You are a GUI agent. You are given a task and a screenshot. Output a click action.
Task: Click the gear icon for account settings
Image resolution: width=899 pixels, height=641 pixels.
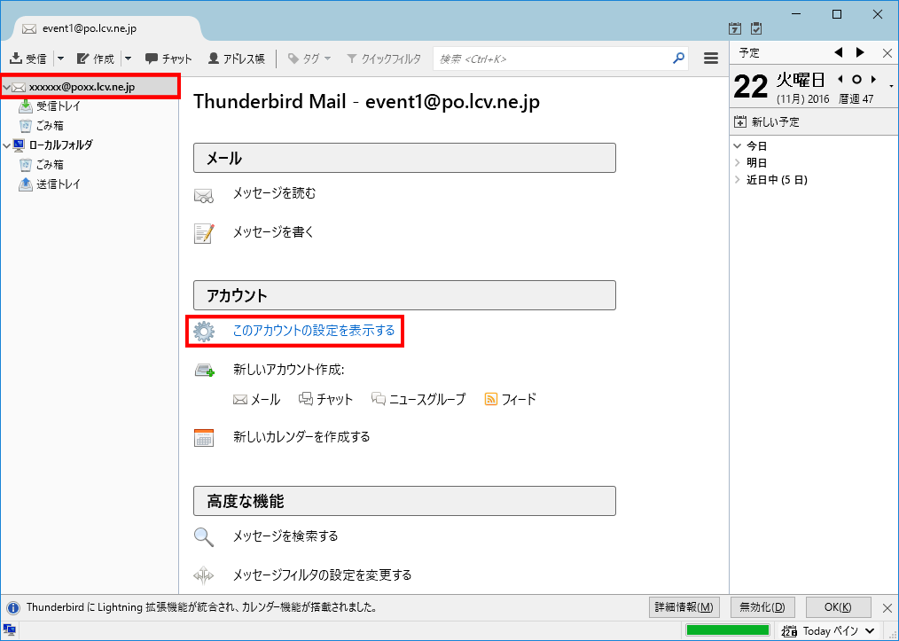[x=204, y=332]
